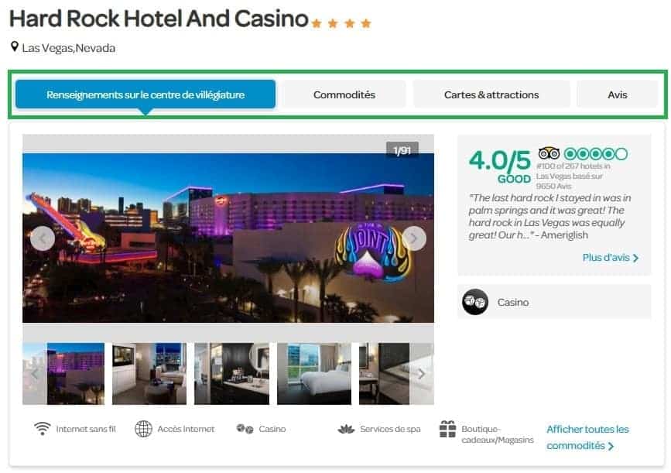The width and height of the screenshot is (671, 473).
Task: Select the white bedroom thumbnail
Action: click(314, 374)
